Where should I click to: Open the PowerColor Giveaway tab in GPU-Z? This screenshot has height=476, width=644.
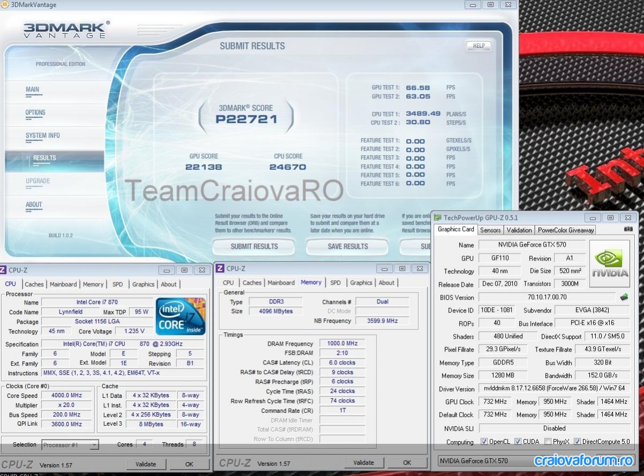[566, 230]
